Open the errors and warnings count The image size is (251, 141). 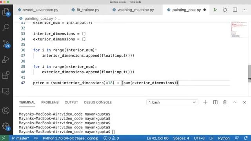(x=111, y=138)
